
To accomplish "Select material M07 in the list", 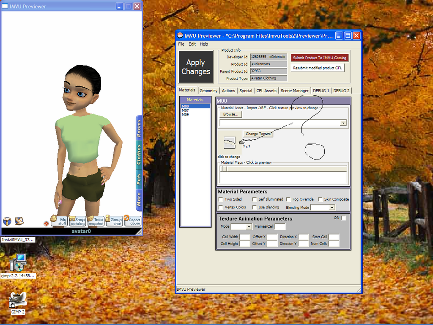I will tap(195, 110).
